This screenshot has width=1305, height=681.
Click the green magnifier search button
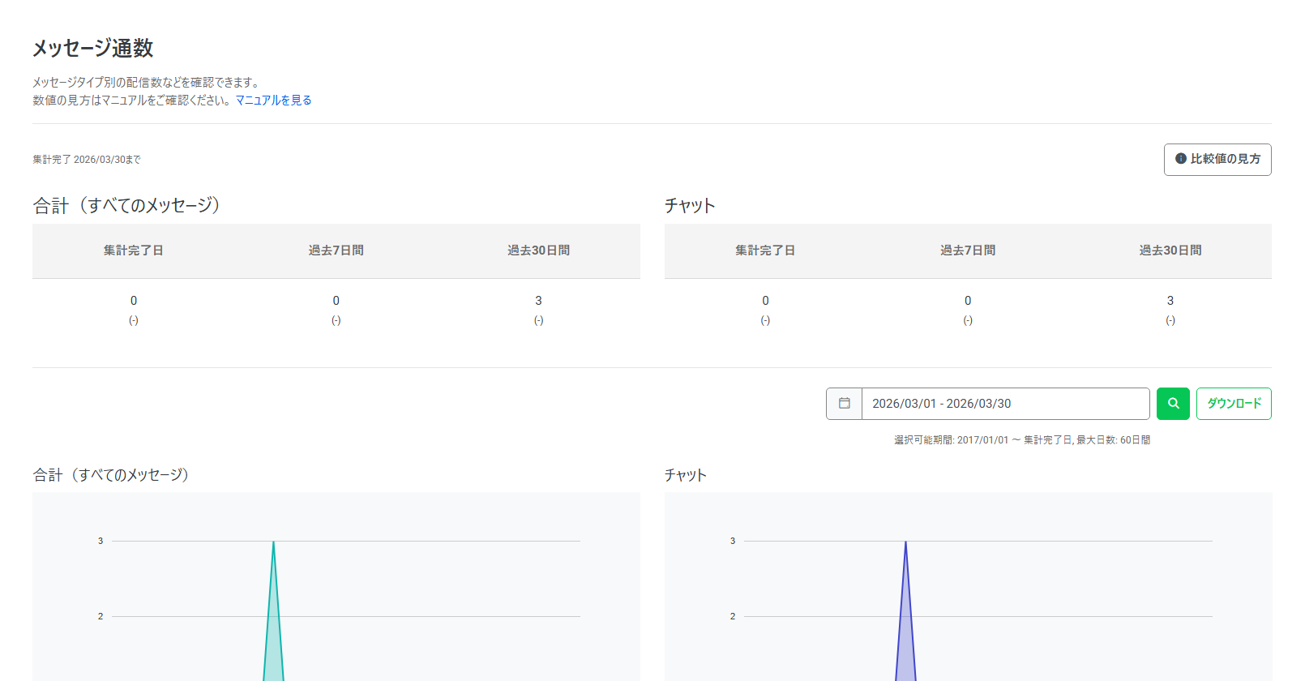tap(1173, 404)
